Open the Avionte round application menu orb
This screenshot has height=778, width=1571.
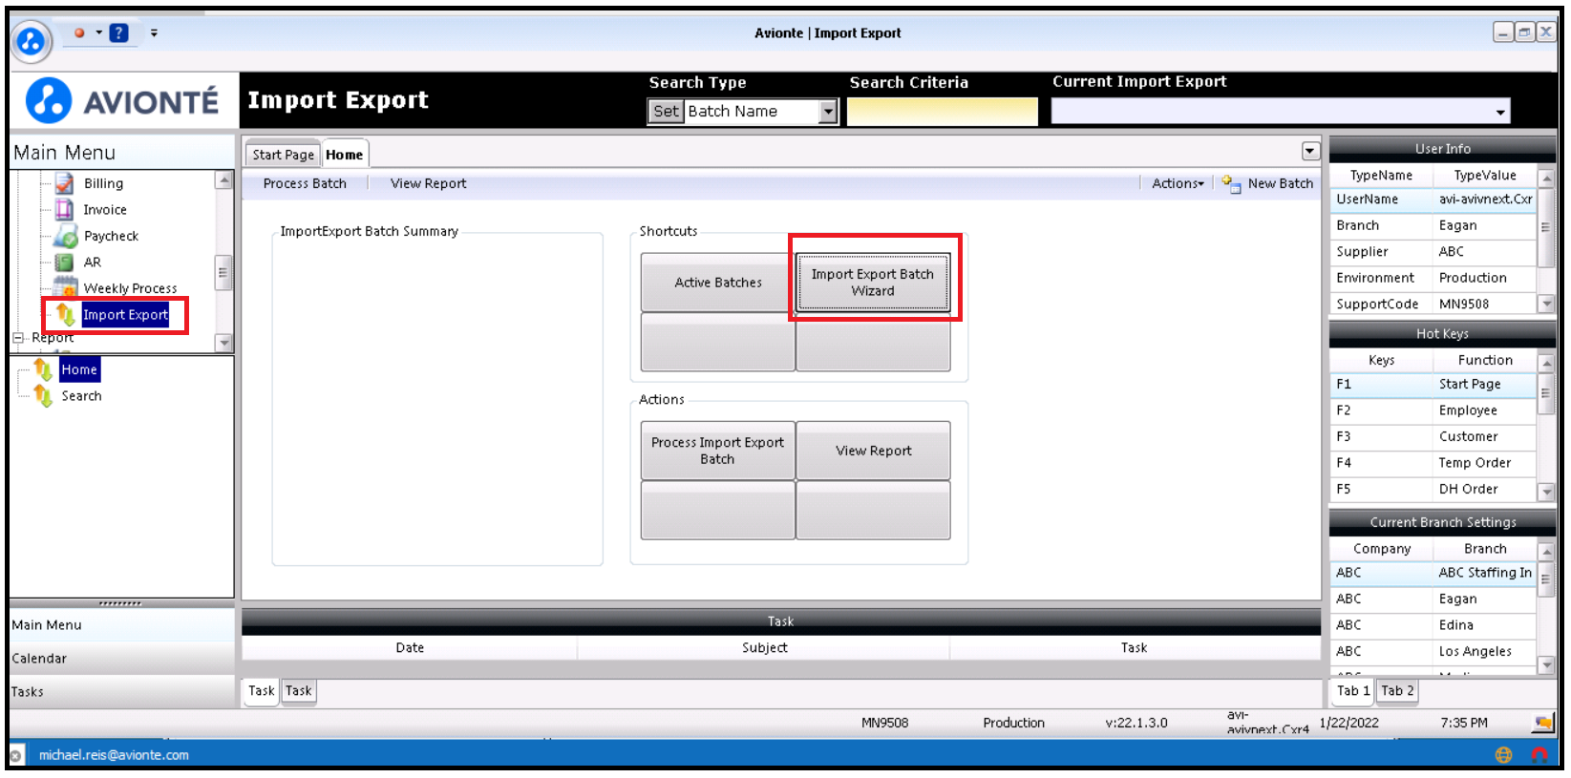coord(32,41)
